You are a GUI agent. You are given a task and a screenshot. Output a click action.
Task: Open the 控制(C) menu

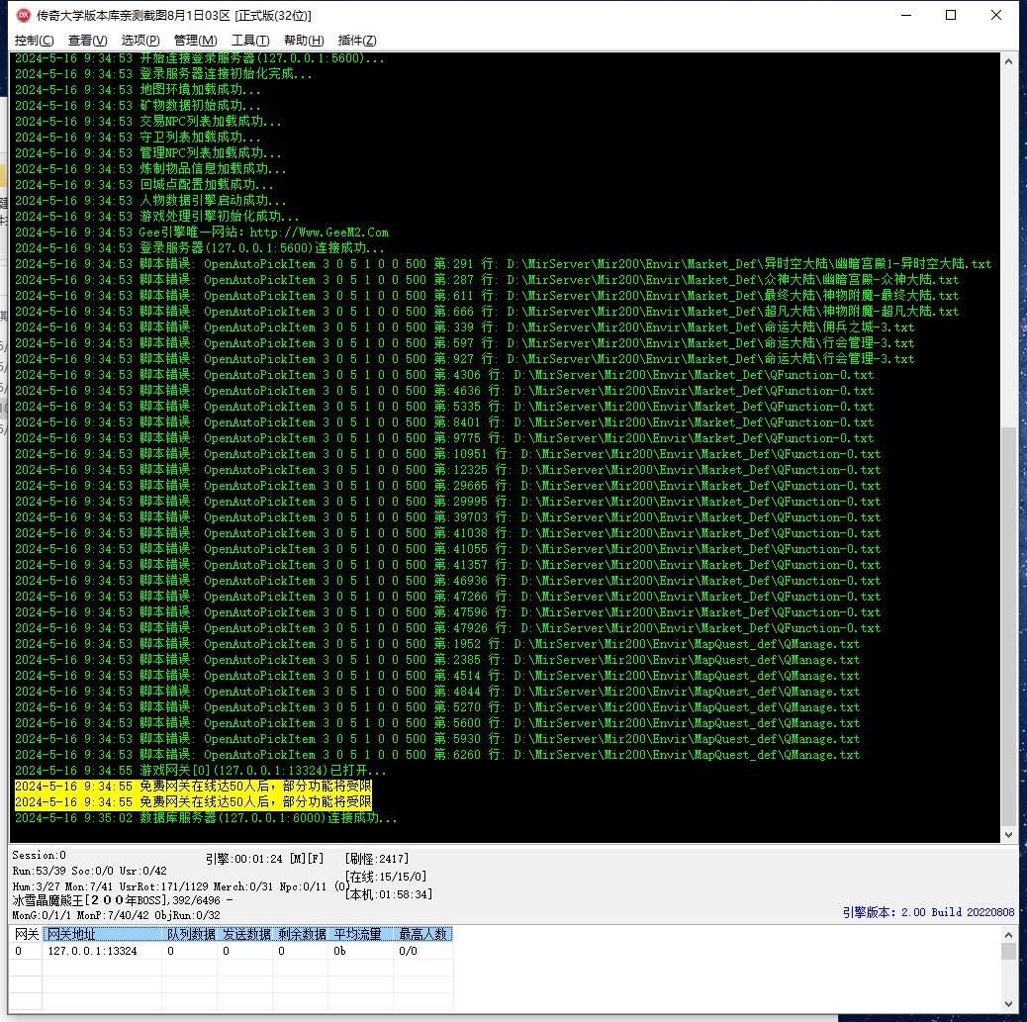34,41
